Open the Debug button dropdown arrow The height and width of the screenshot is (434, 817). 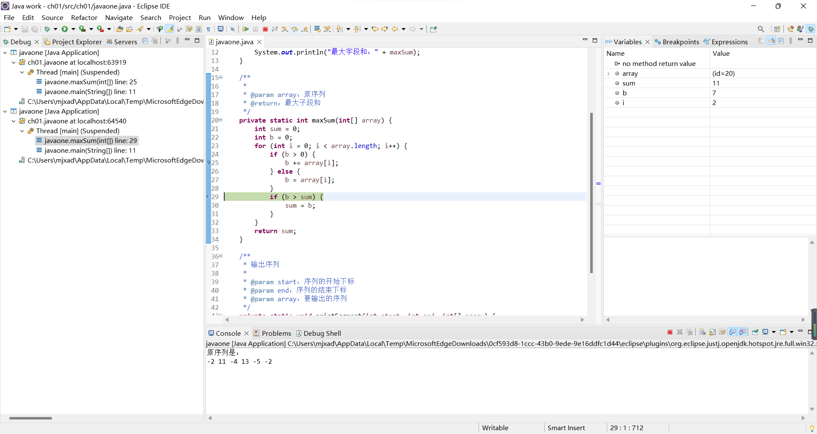click(x=55, y=29)
